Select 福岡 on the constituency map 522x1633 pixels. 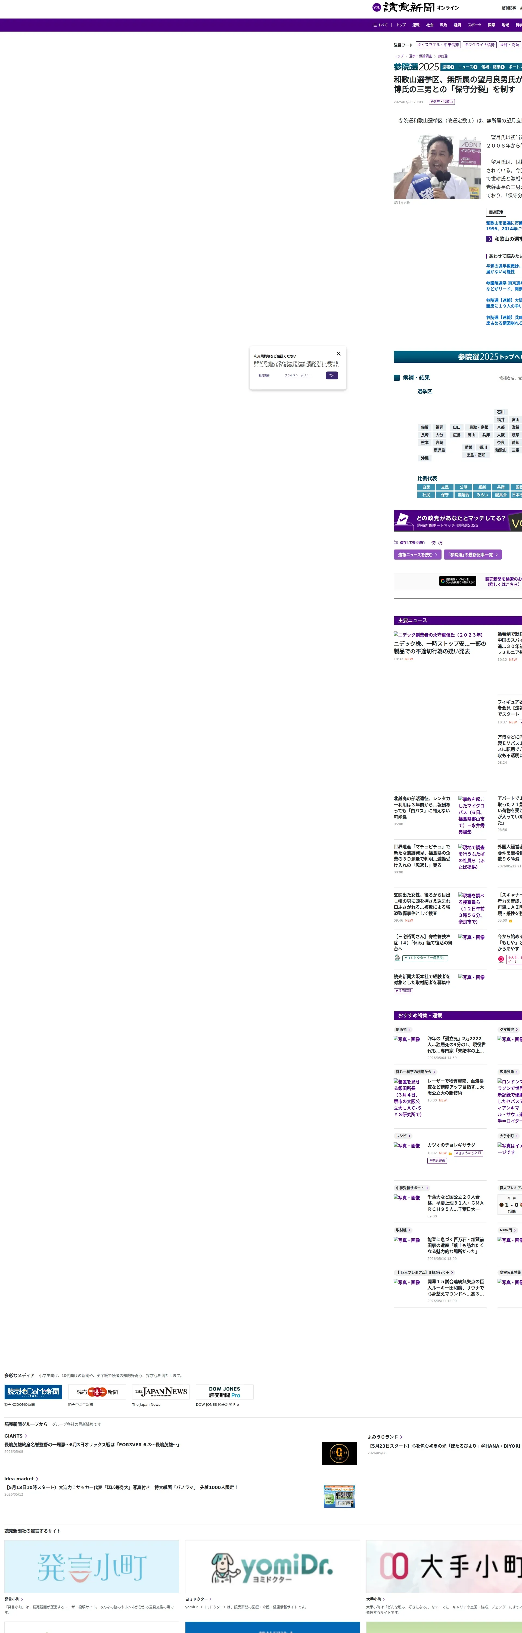click(x=439, y=427)
